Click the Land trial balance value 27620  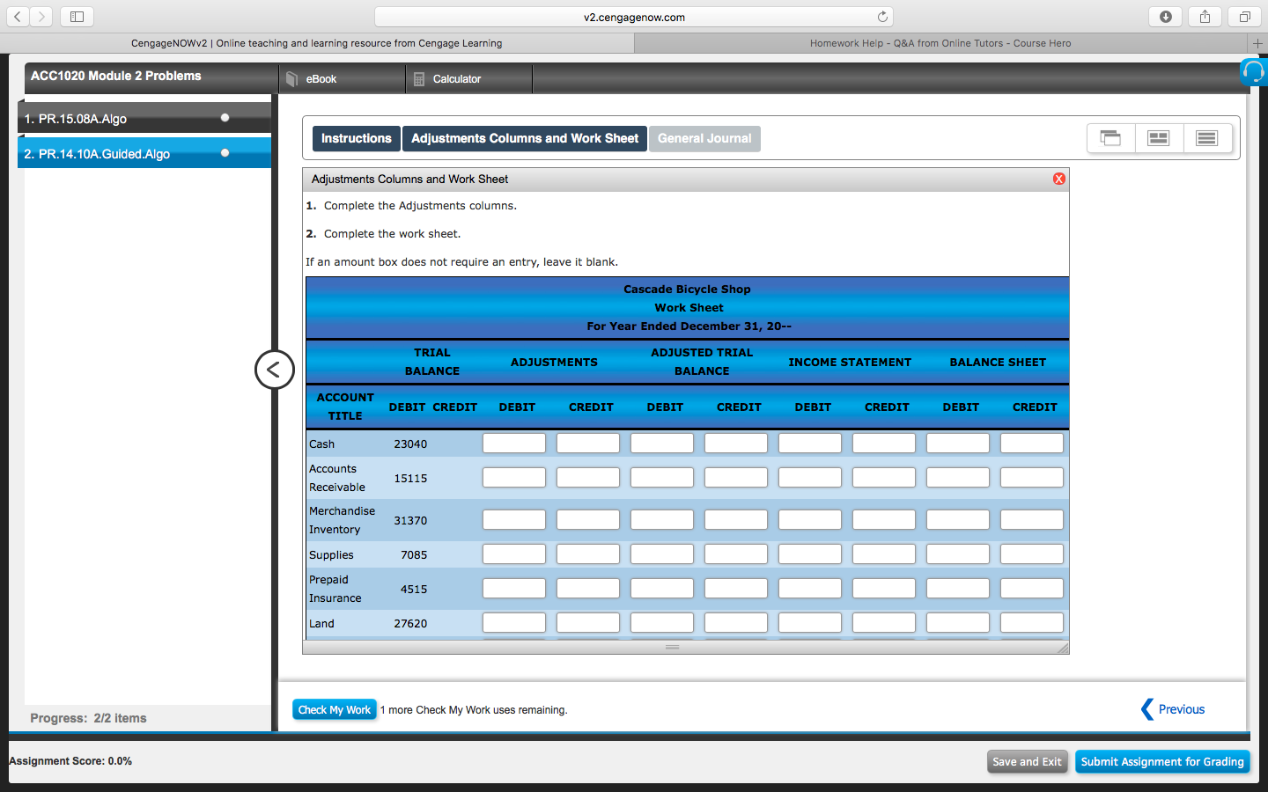click(410, 624)
